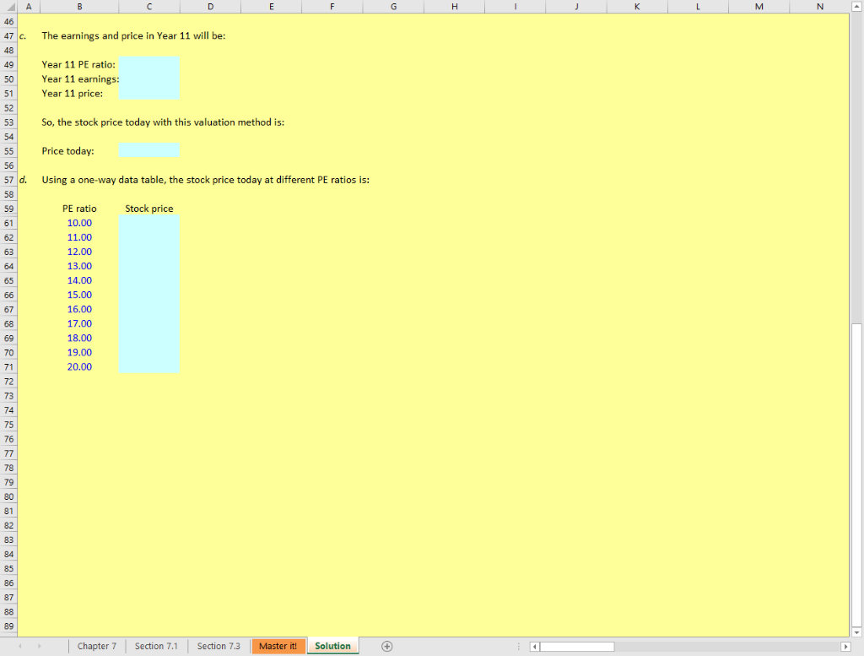Click PE ratio value 18.00
Viewport: 864px width, 656px height.
[x=79, y=338]
